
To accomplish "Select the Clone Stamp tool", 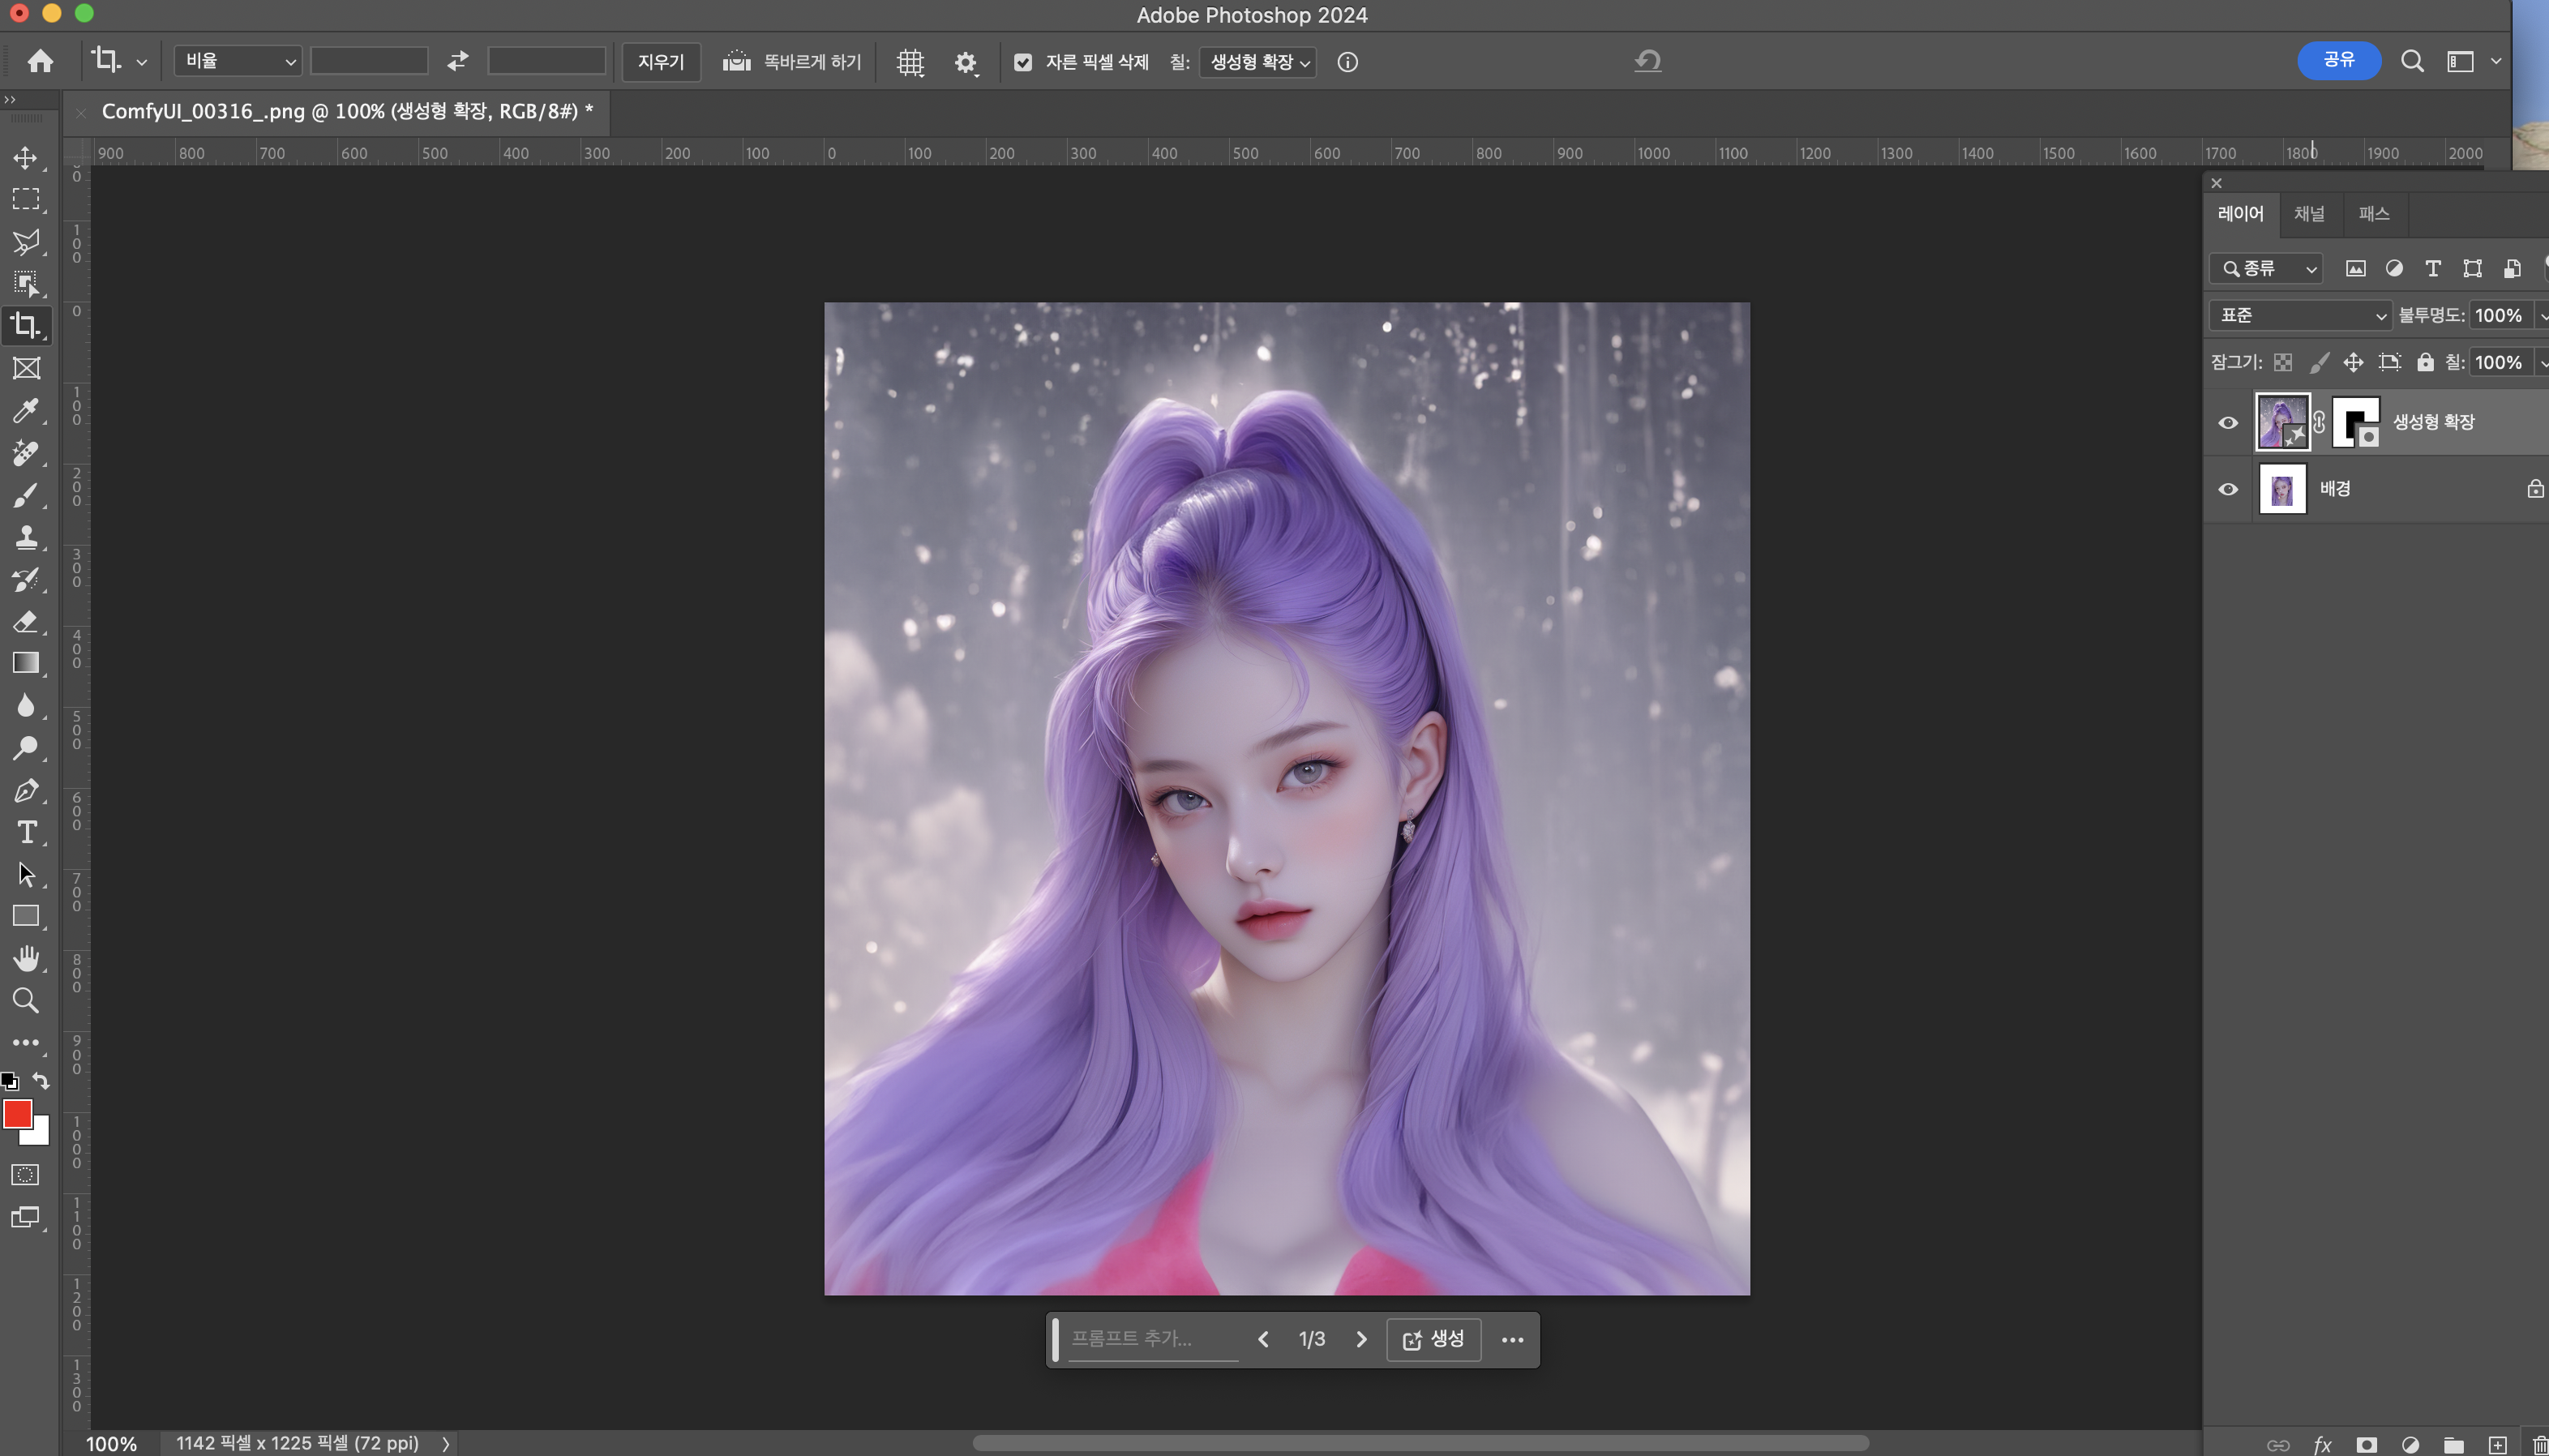I will point(26,537).
